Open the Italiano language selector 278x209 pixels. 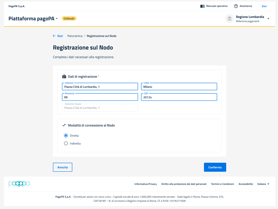tap(263, 184)
